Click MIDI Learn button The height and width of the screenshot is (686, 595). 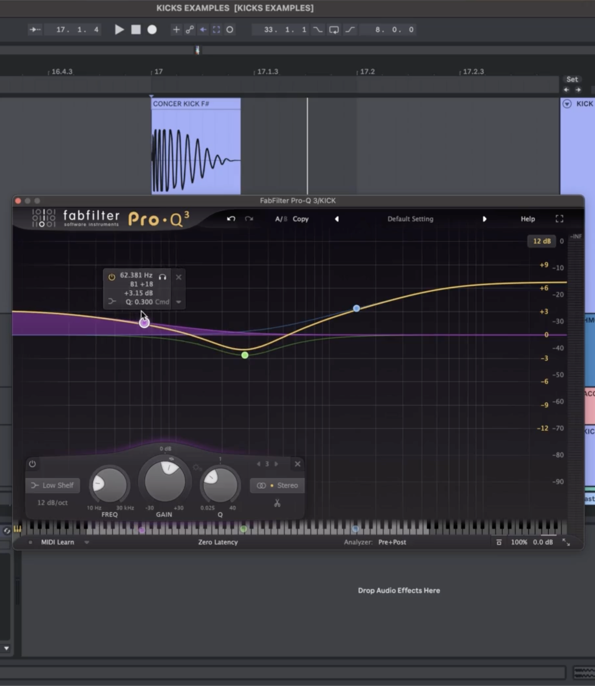[57, 542]
